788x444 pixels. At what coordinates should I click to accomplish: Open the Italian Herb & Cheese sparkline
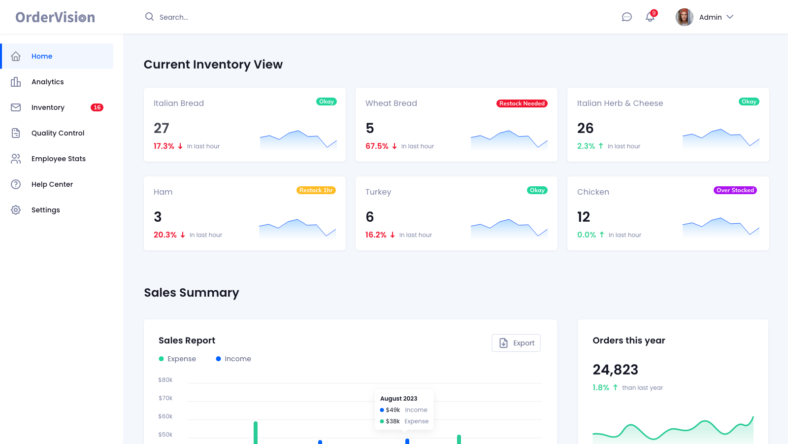pyautogui.click(x=721, y=138)
